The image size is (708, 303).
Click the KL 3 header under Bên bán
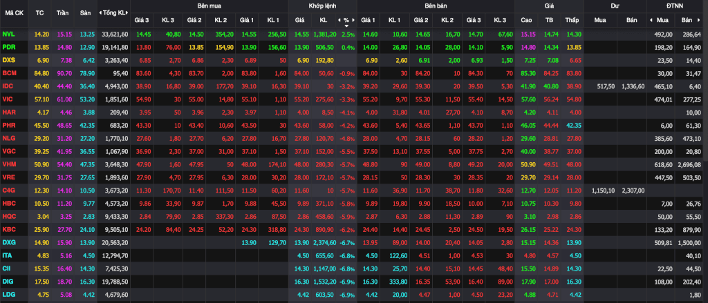[500, 20]
